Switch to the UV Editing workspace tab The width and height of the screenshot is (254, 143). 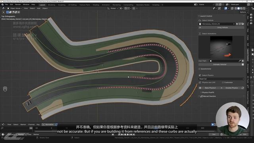[x=72, y=5]
